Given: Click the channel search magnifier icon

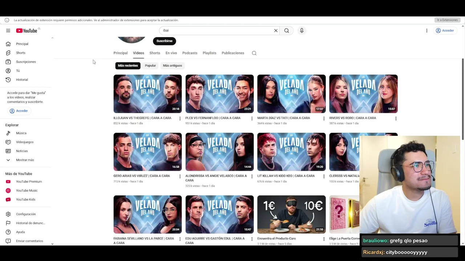Looking at the screenshot, I should point(254,53).
